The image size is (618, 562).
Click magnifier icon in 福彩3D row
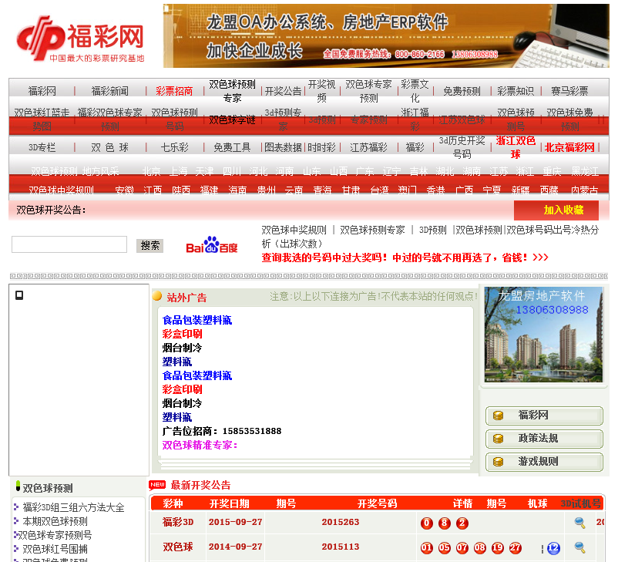pyautogui.click(x=579, y=523)
